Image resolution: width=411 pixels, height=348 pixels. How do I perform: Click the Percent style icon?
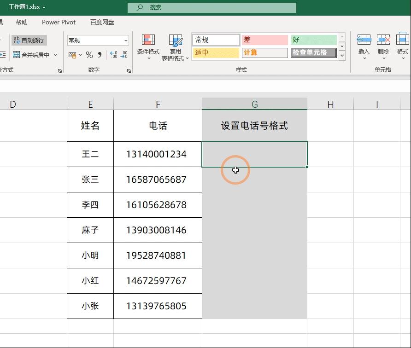tap(89, 55)
